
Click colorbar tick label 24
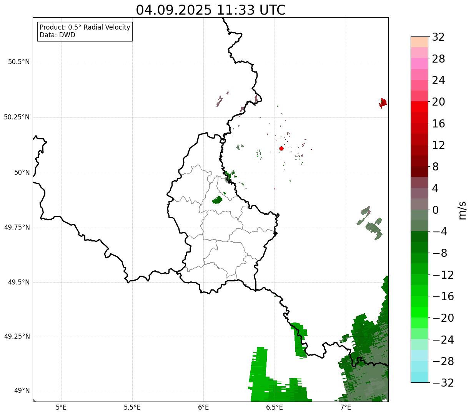tap(438, 80)
